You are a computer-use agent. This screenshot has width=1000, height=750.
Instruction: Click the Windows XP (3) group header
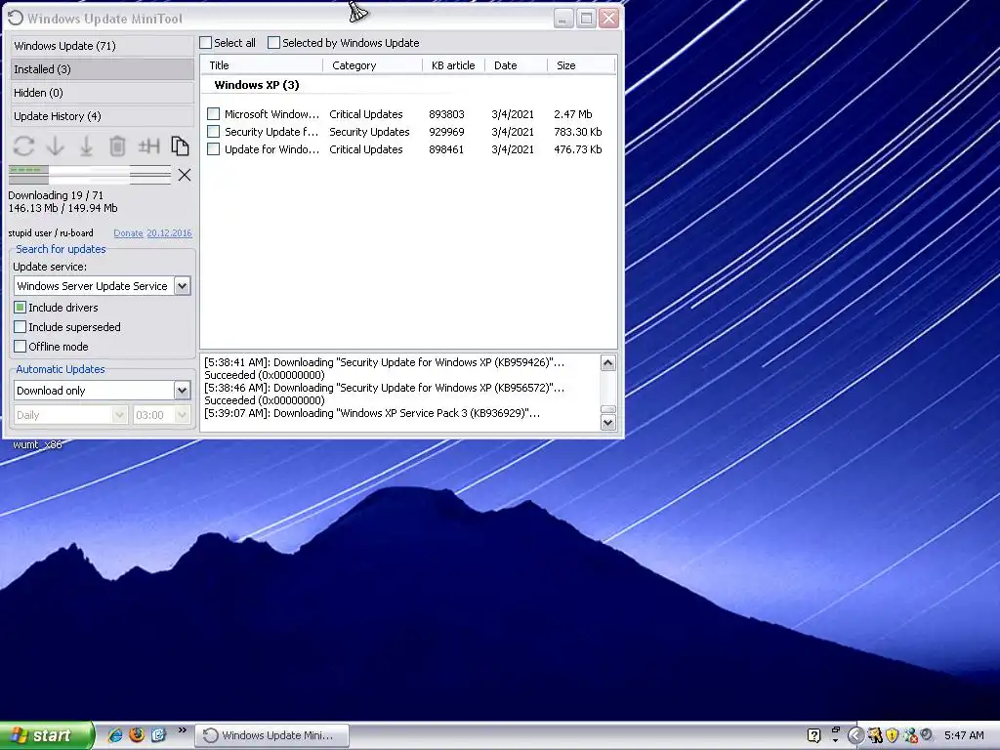[257, 85]
